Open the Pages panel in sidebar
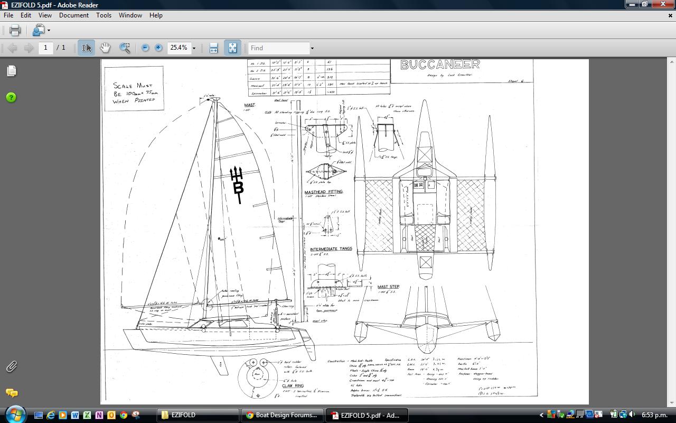 [x=11, y=71]
